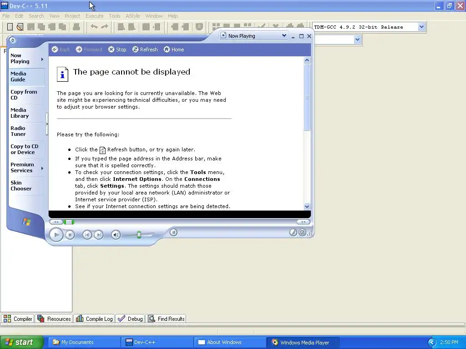Viewport: 466px width, 349px height.
Task: Open My Documents from the taskbar
Action: [x=84, y=342]
